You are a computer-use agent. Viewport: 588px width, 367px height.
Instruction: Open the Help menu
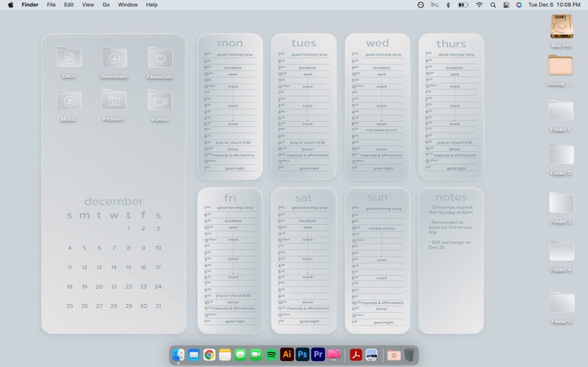(152, 5)
